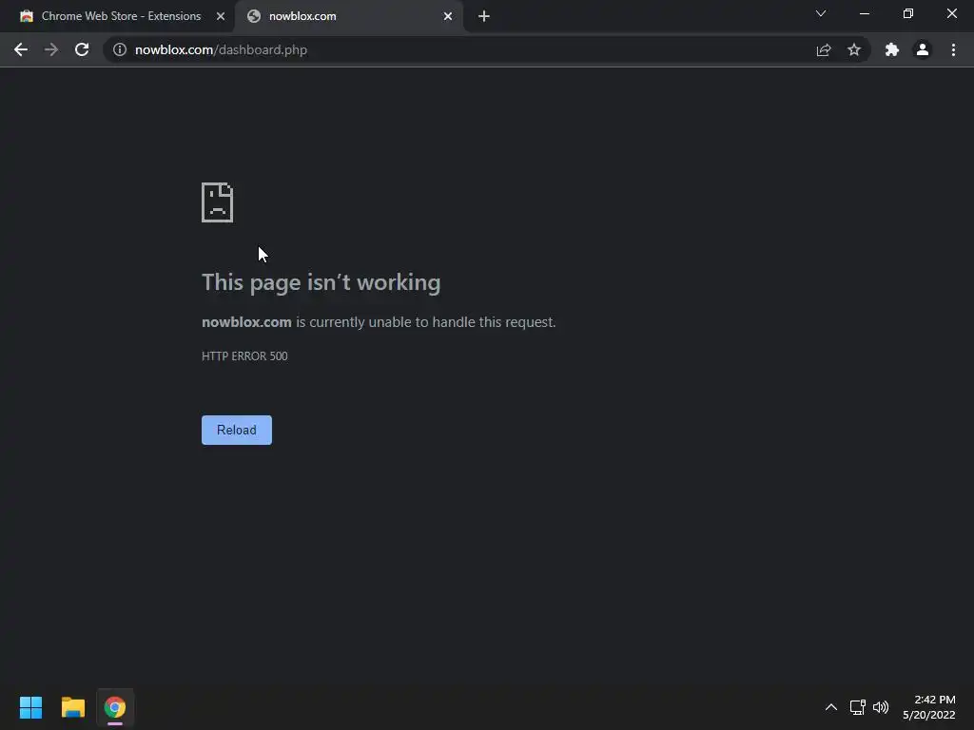Minimize the Chrome window
The width and height of the screenshot is (974, 730).
865,13
